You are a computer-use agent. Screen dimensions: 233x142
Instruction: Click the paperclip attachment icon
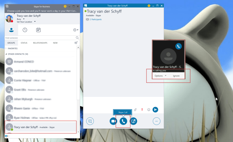point(135,109)
